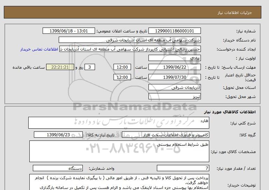Click the response deadline date 1399/06/22
The image size is (269, 190).
click(174, 67)
